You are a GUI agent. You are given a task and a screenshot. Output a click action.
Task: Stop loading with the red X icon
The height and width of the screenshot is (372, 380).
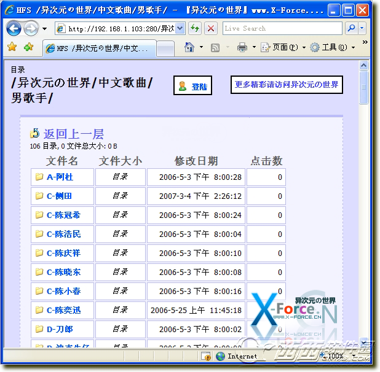(211, 29)
